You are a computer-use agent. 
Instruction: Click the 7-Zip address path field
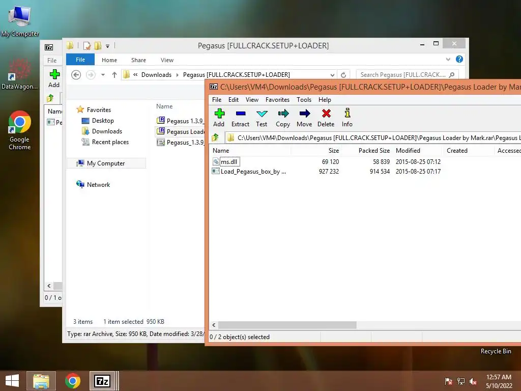click(373, 137)
